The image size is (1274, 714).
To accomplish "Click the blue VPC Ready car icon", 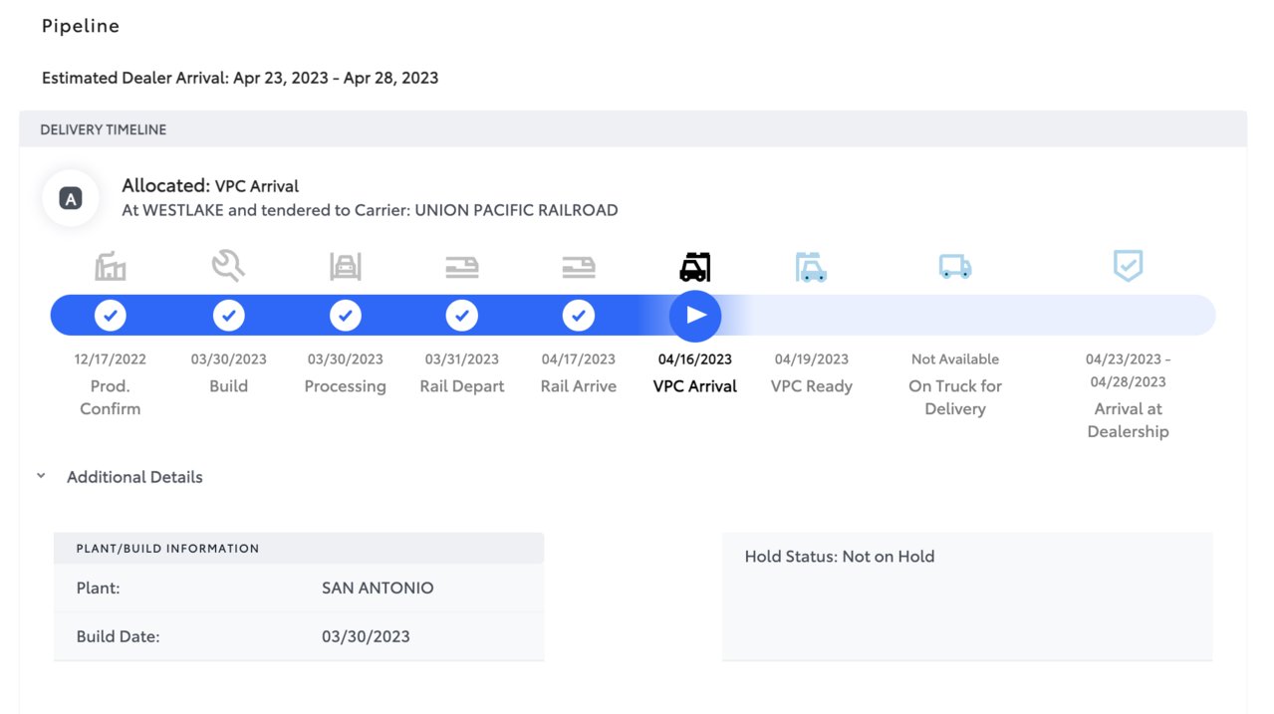I will point(812,267).
